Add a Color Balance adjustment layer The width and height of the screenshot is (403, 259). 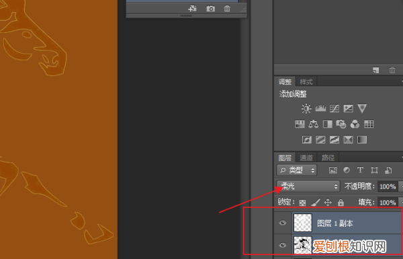click(313, 124)
